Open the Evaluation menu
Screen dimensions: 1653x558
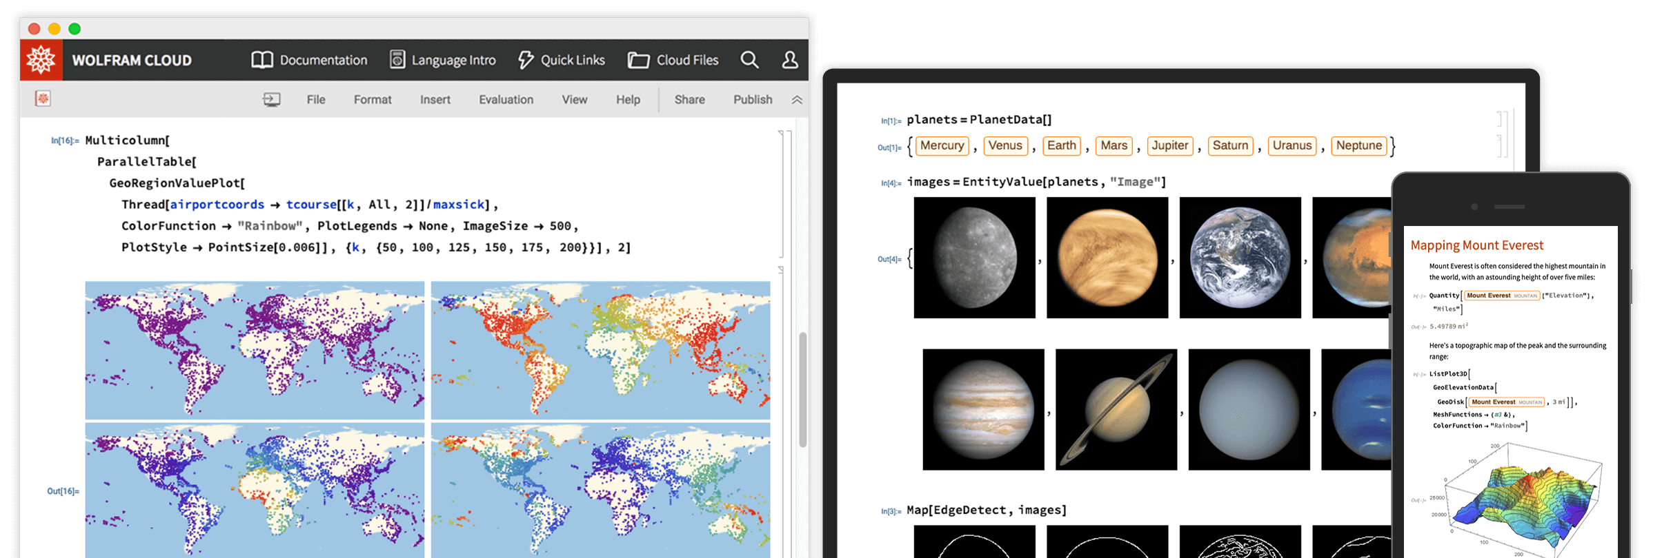[506, 100]
